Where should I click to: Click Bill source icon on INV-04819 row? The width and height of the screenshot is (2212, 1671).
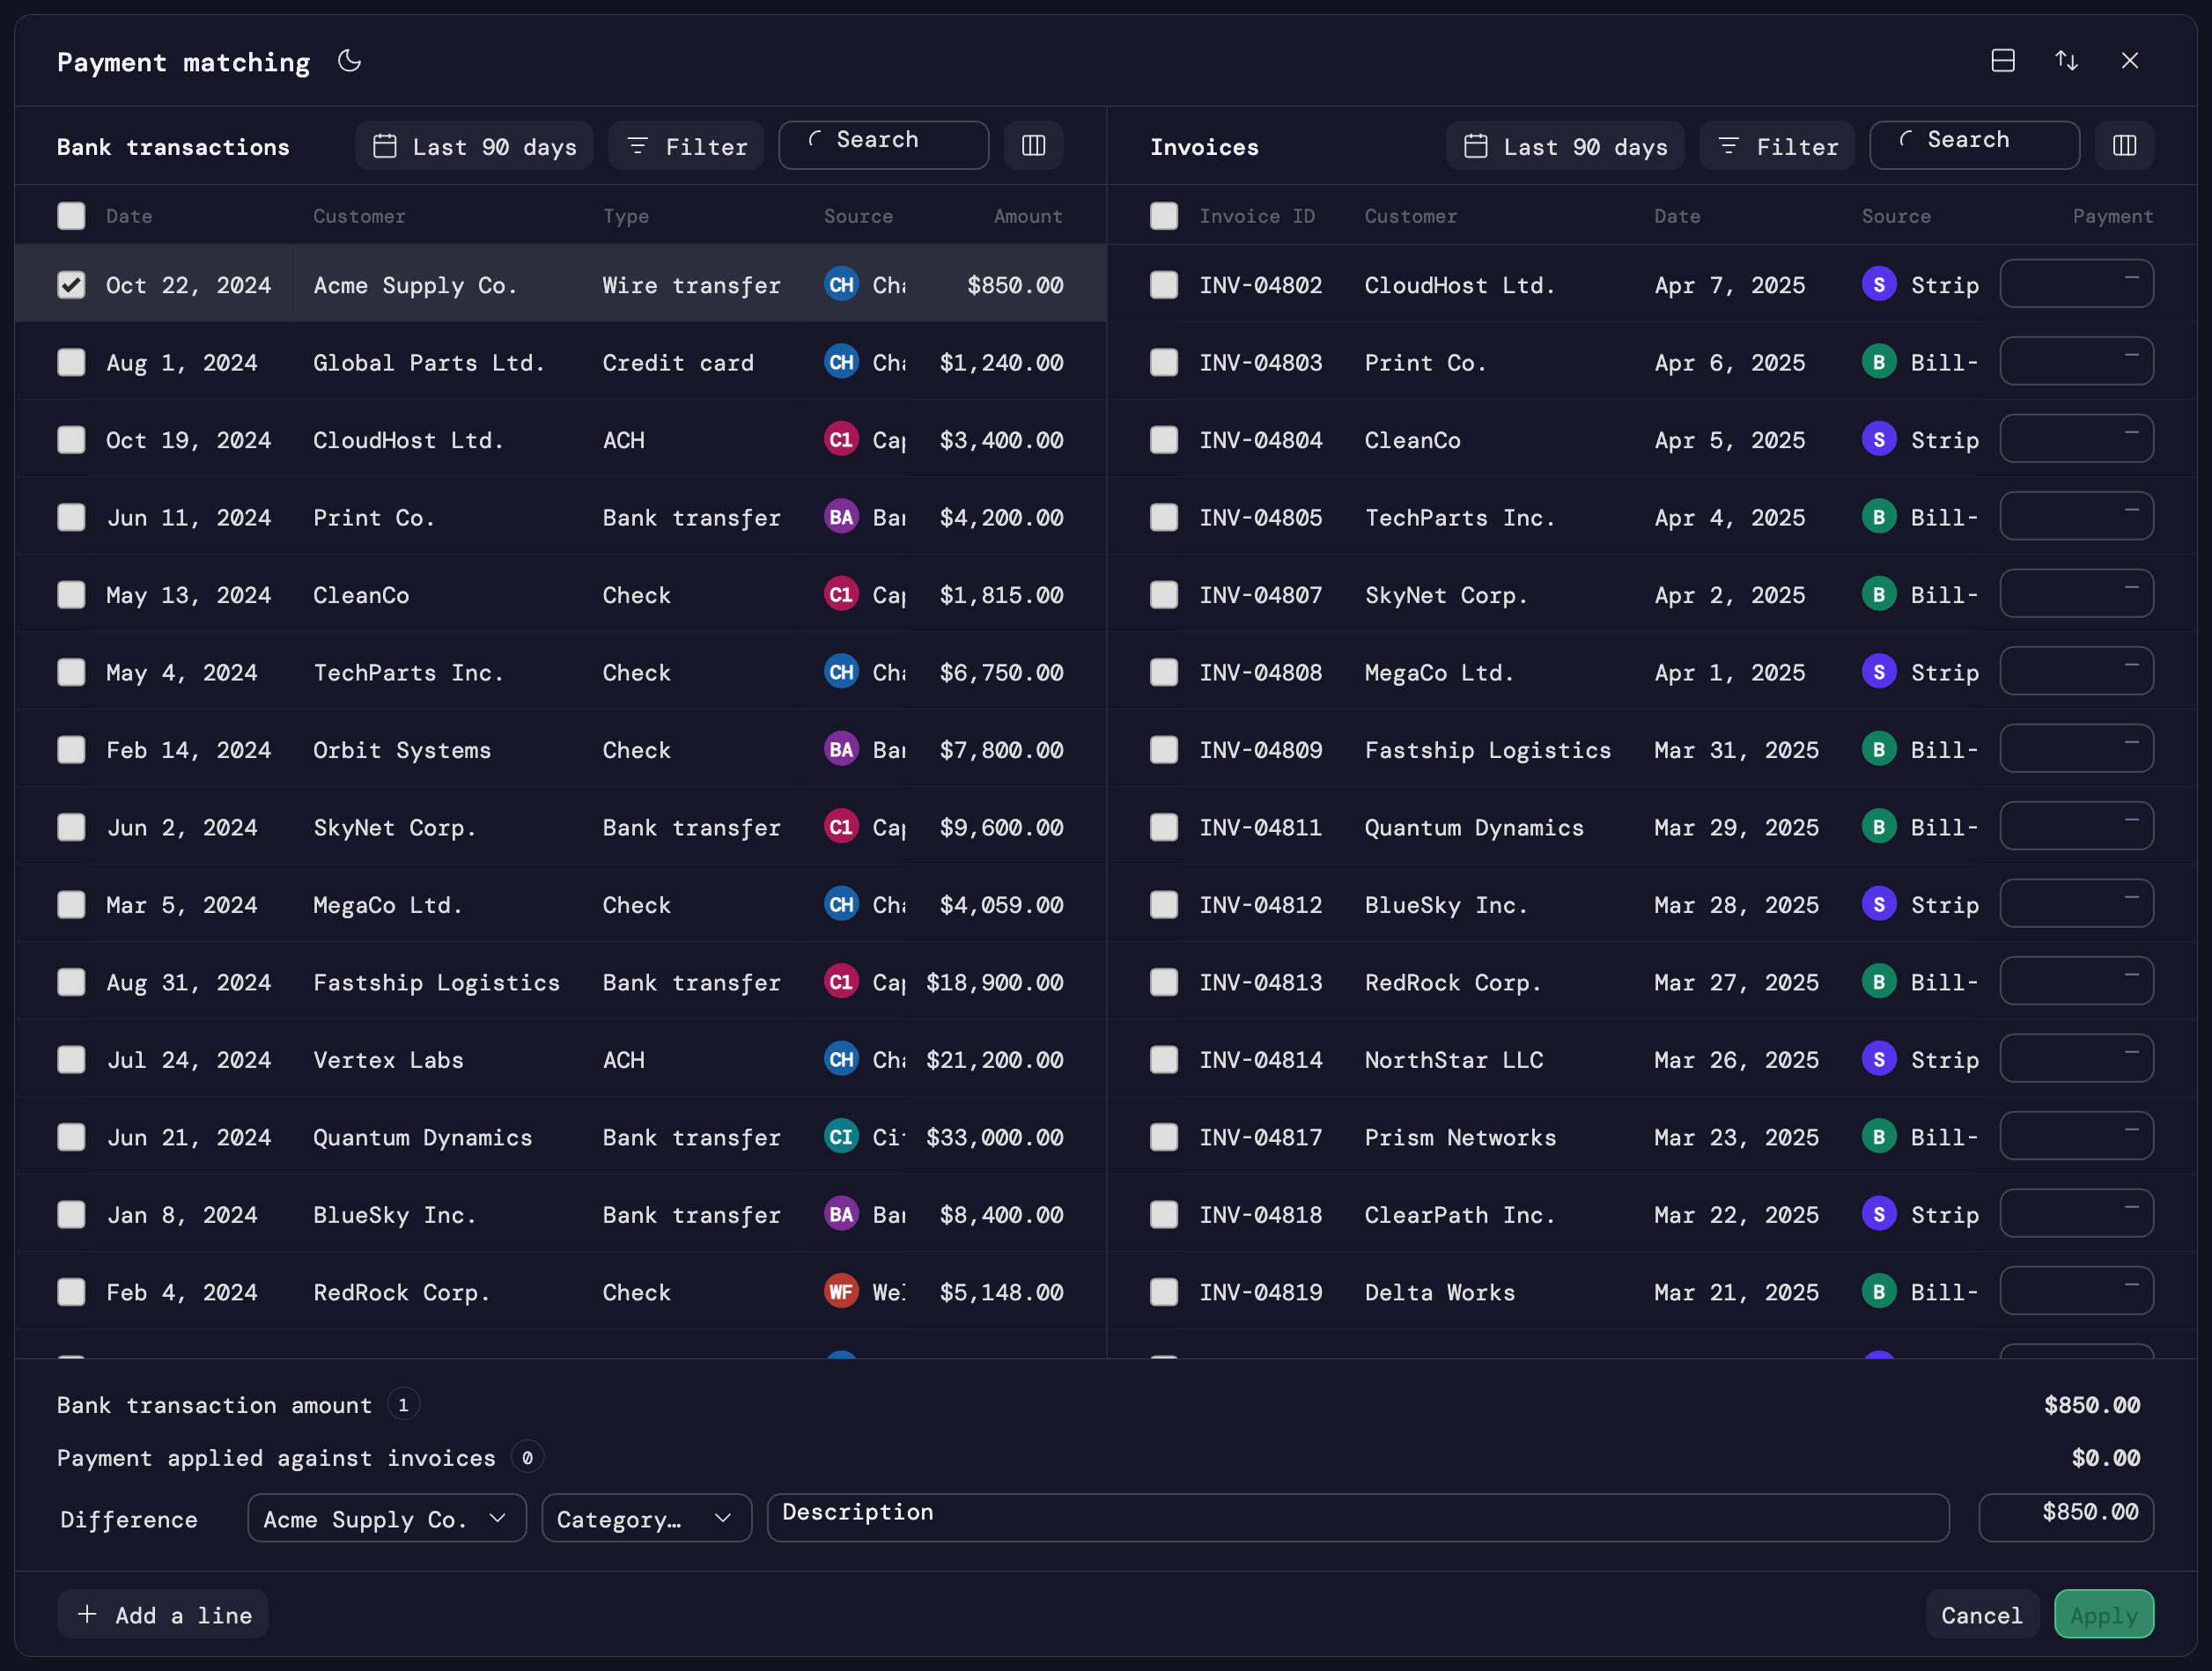tap(1879, 1292)
